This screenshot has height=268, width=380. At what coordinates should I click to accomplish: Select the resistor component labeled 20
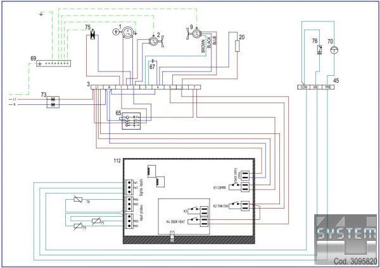coord(237,46)
